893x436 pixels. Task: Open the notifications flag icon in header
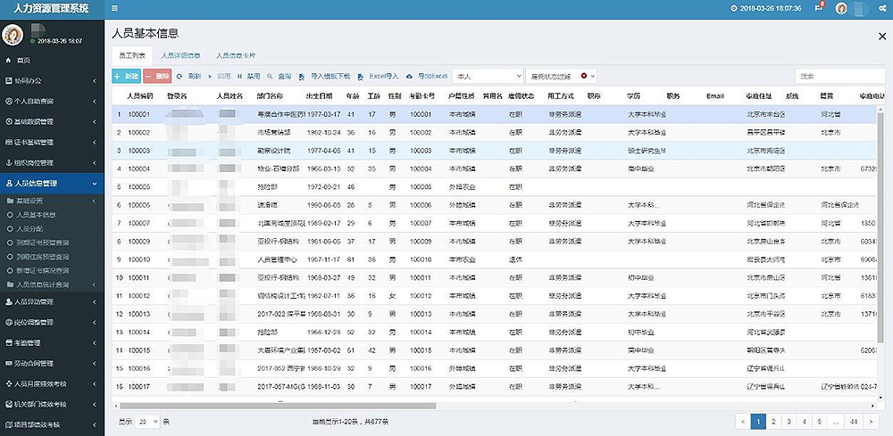coord(818,8)
